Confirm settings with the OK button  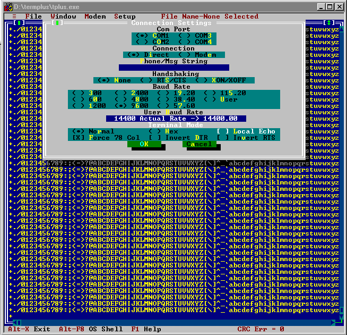[144, 144]
